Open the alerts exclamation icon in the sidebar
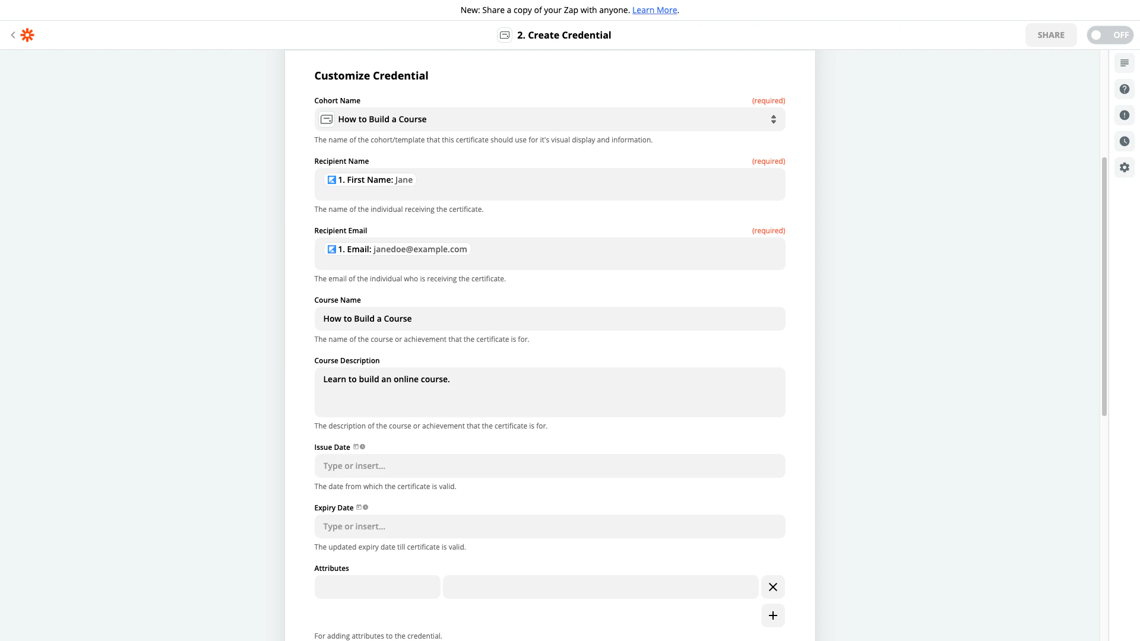The height and width of the screenshot is (641, 1140). [x=1124, y=115]
